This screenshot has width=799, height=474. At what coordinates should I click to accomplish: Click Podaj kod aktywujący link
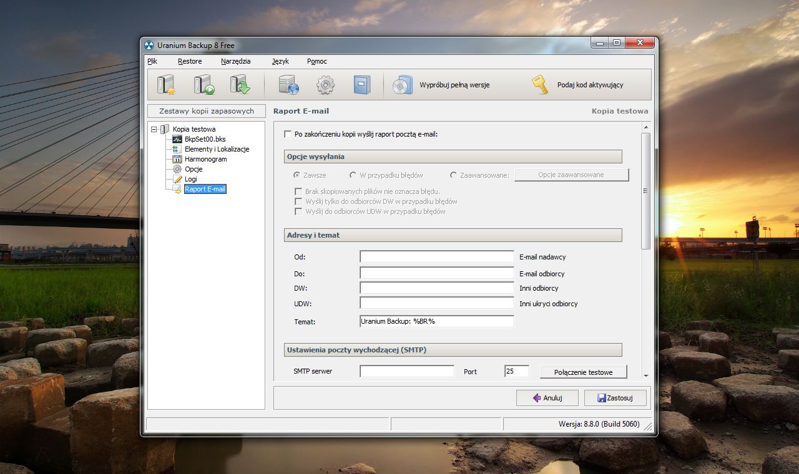[x=591, y=85]
